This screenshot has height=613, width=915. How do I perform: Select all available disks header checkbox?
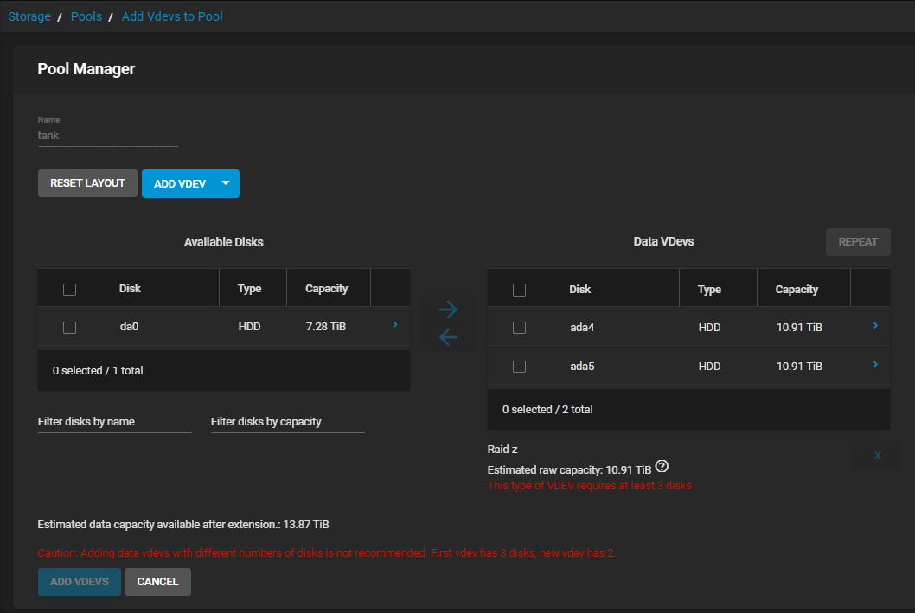click(x=70, y=289)
